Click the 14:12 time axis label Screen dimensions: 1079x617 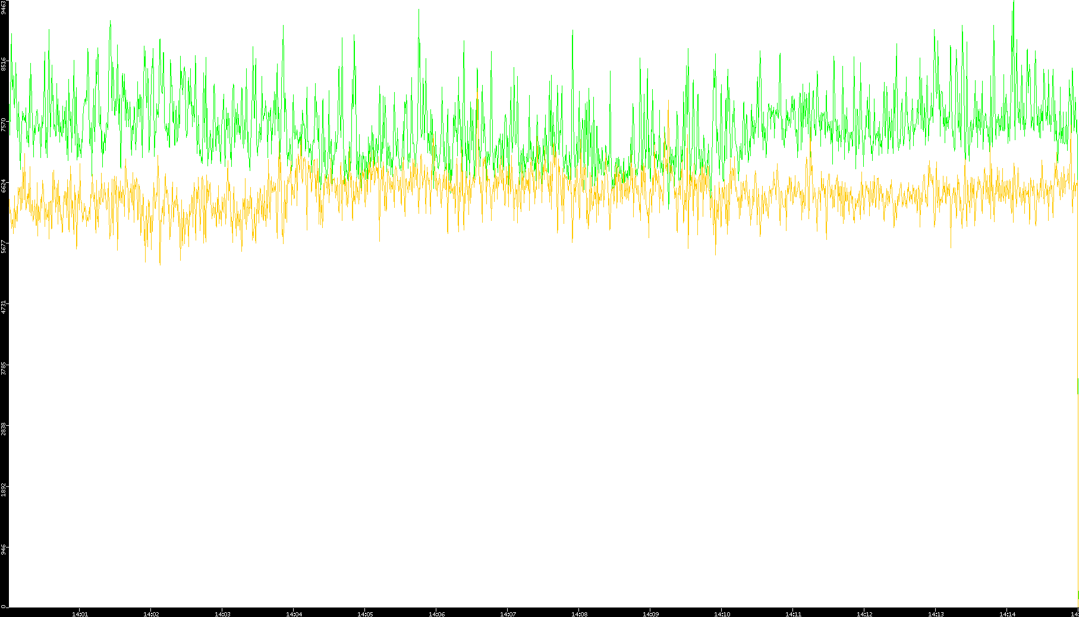(x=864, y=613)
